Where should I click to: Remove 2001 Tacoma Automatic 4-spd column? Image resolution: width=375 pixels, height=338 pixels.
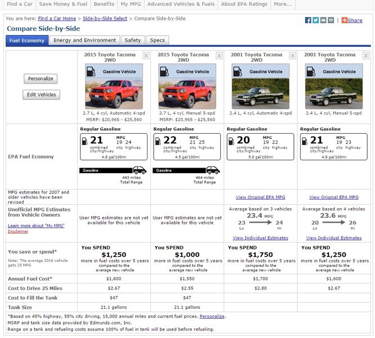[x=292, y=56]
